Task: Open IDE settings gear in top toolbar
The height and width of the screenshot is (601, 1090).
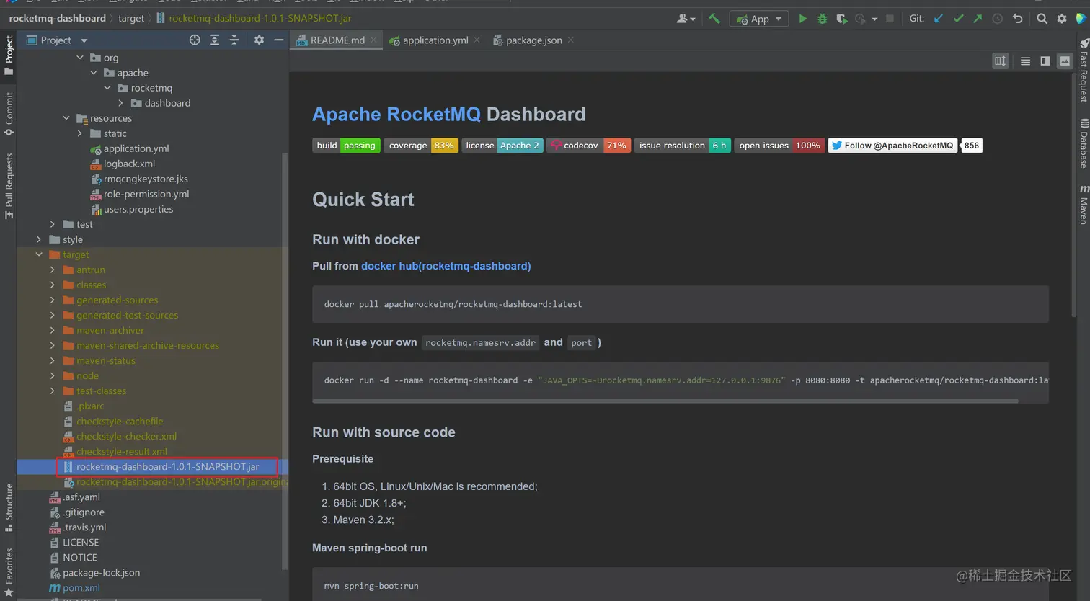Action: click(1062, 19)
